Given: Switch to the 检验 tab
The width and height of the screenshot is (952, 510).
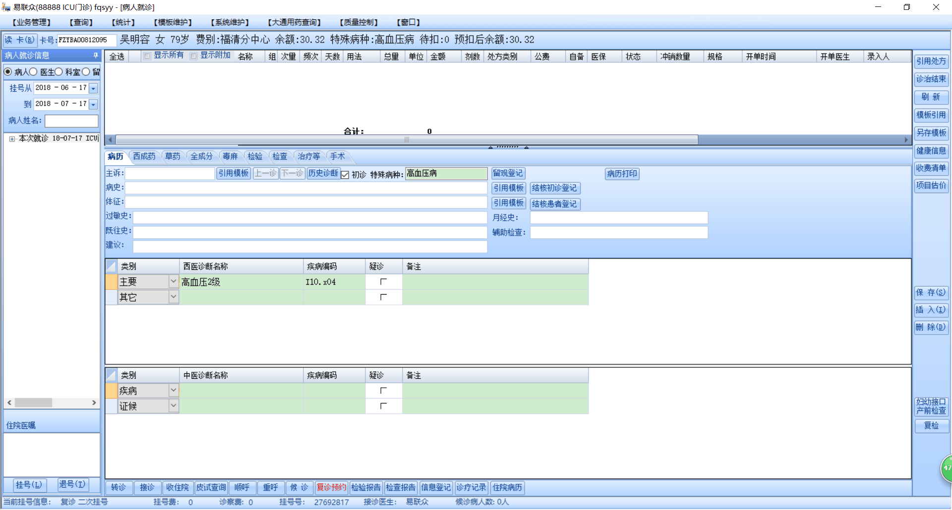Looking at the screenshot, I should (255, 156).
